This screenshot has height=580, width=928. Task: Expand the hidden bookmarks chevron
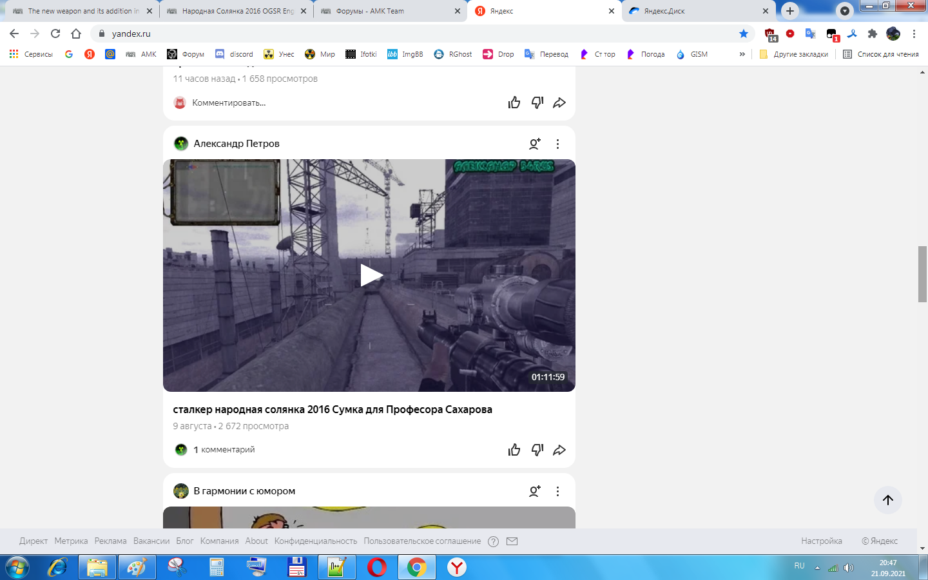pos(742,54)
